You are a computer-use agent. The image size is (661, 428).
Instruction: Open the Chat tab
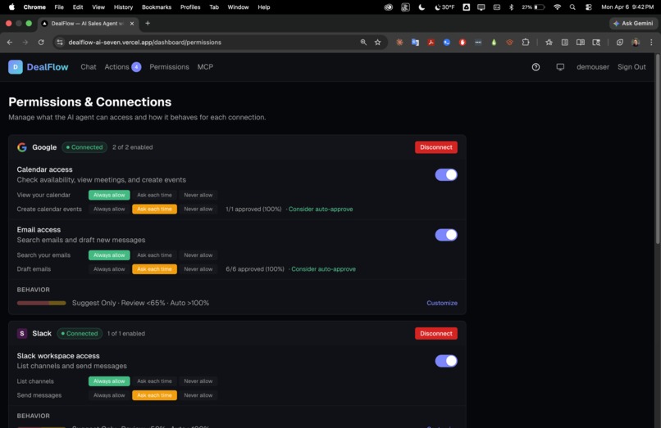coord(89,67)
